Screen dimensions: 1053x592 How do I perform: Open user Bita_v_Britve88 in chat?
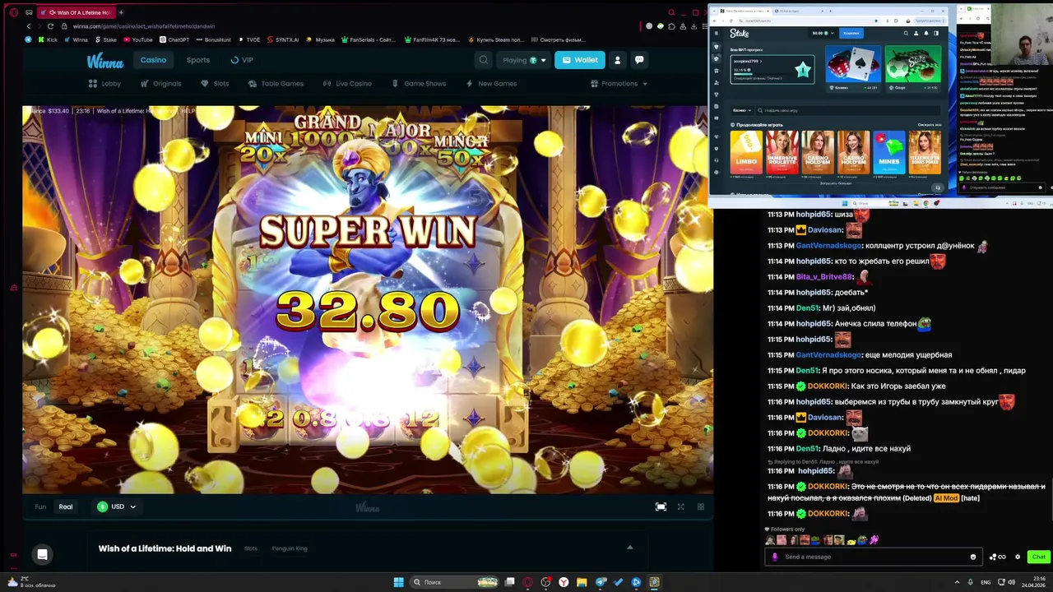[x=824, y=277]
